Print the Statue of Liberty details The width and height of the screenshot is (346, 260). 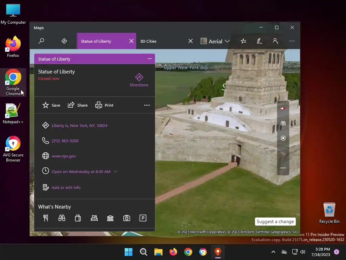coord(104,105)
